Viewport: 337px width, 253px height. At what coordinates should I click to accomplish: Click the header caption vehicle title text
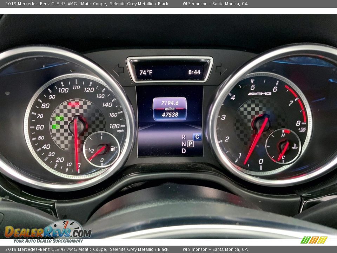(x=56, y=4)
